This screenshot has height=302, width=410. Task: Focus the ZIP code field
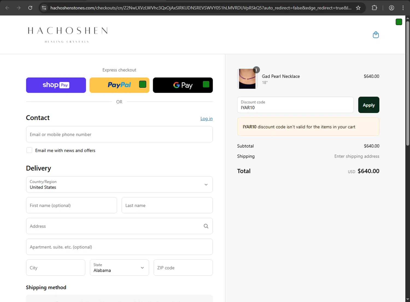[x=183, y=268]
